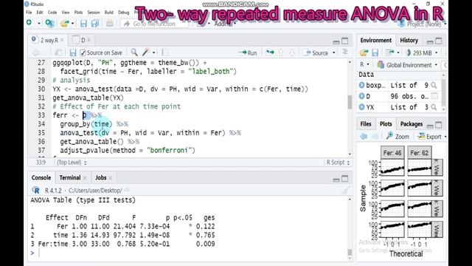Expand the boxp... object in Environment
This screenshot has width=472, height=266.
point(362,86)
